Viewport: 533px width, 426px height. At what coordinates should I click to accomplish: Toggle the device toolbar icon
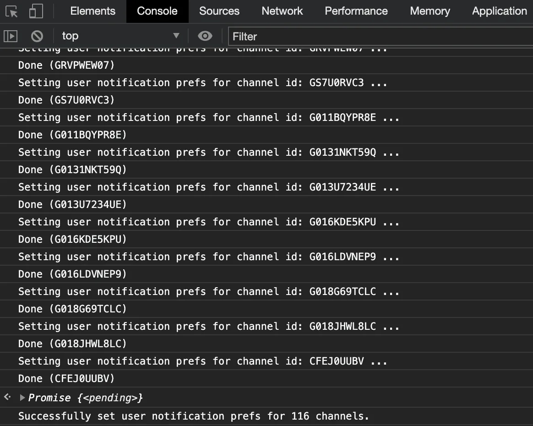(x=36, y=11)
